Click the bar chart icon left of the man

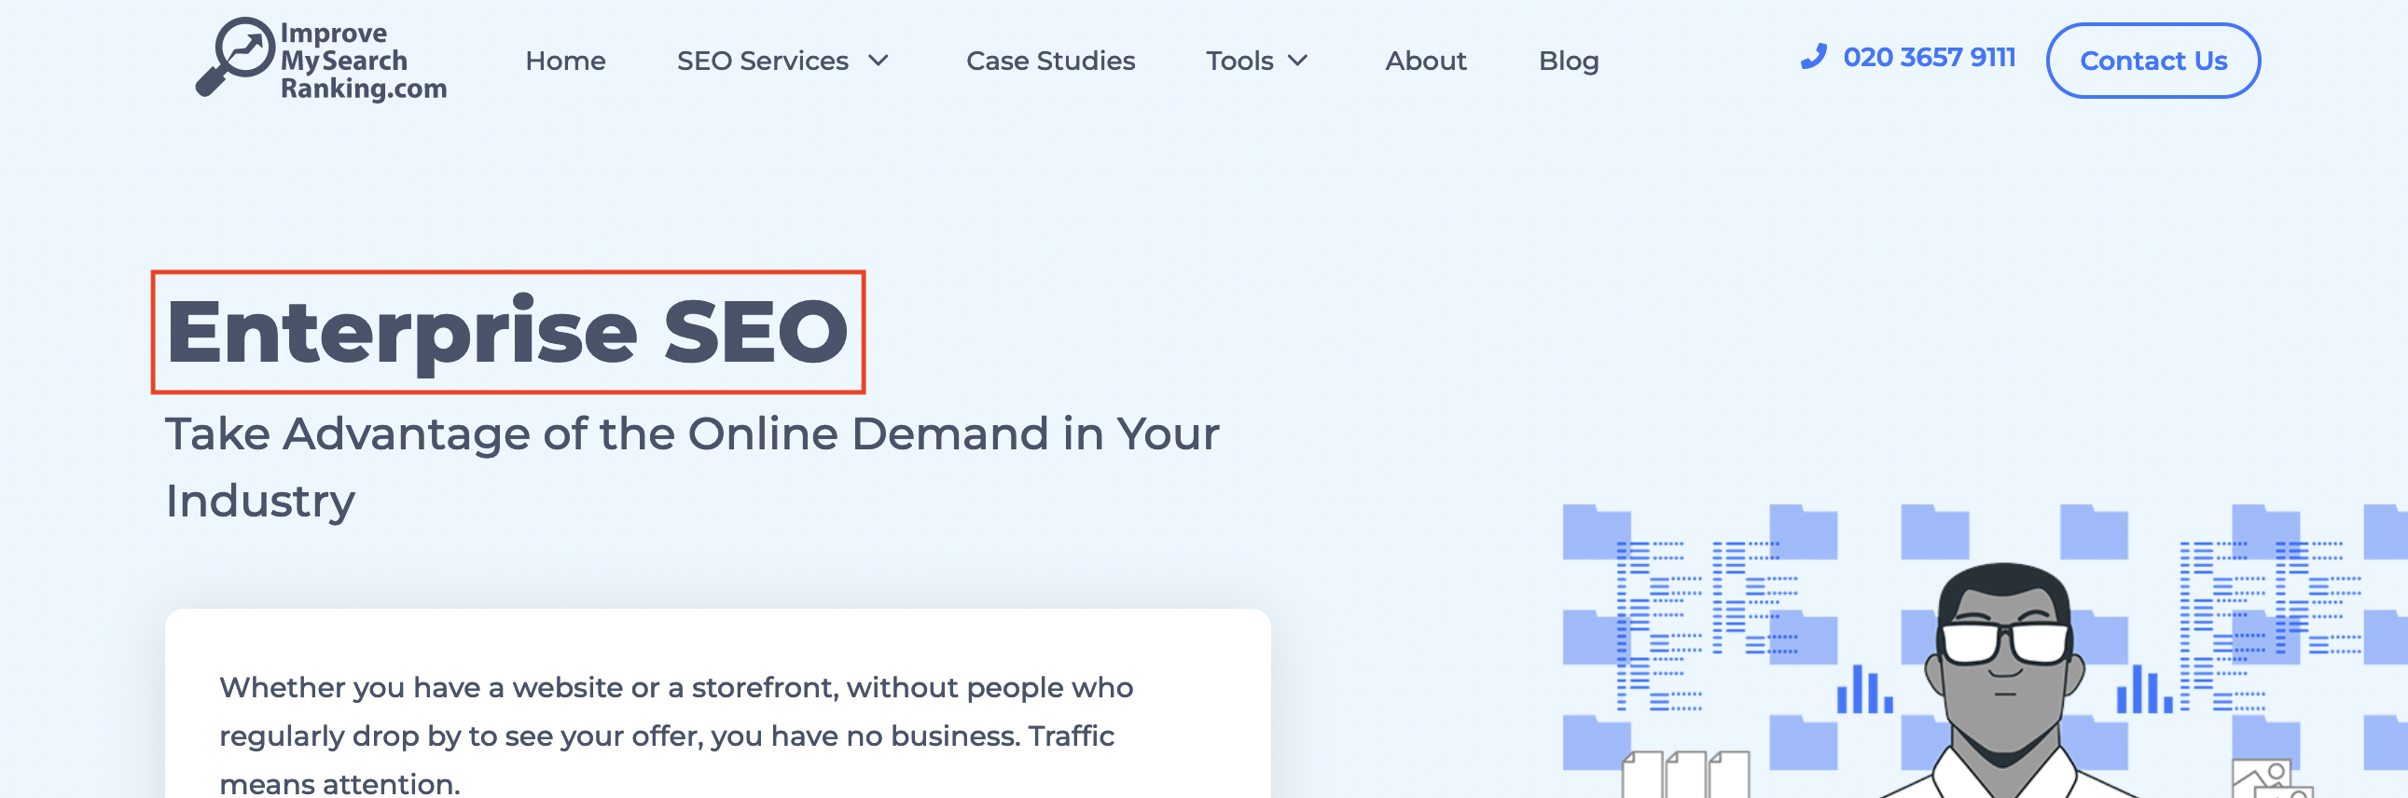(1864, 690)
